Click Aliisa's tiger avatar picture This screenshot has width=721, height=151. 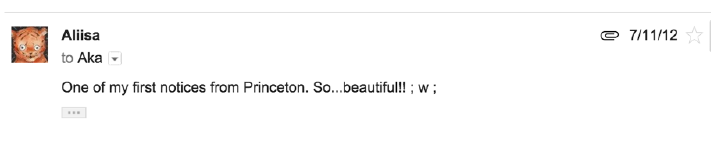click(29, 45)
